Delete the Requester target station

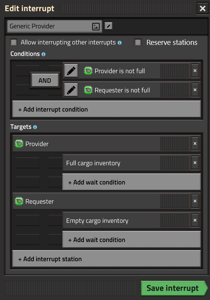(x=195, y=201)
